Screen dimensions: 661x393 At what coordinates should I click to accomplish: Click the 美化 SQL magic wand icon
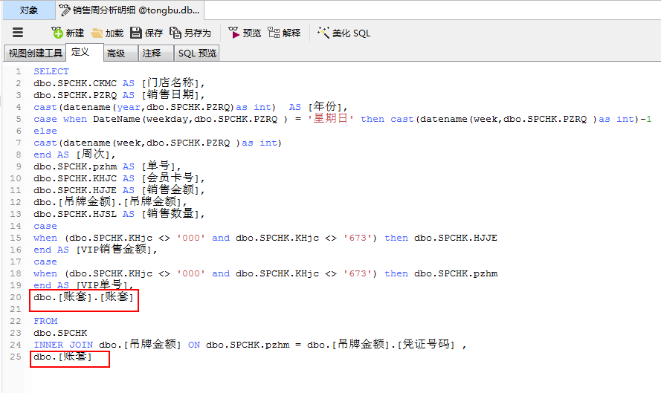coord(323,33)
